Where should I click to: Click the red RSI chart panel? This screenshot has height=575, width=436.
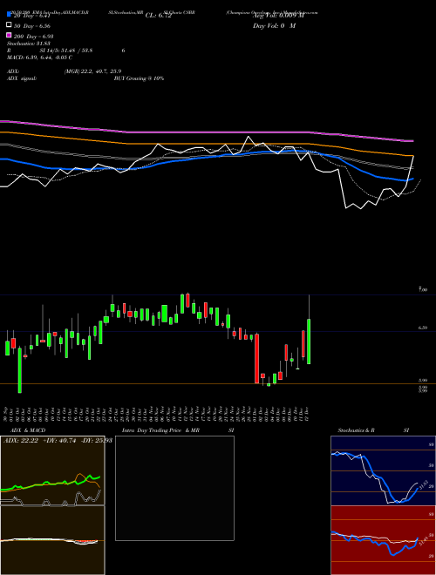383,540
